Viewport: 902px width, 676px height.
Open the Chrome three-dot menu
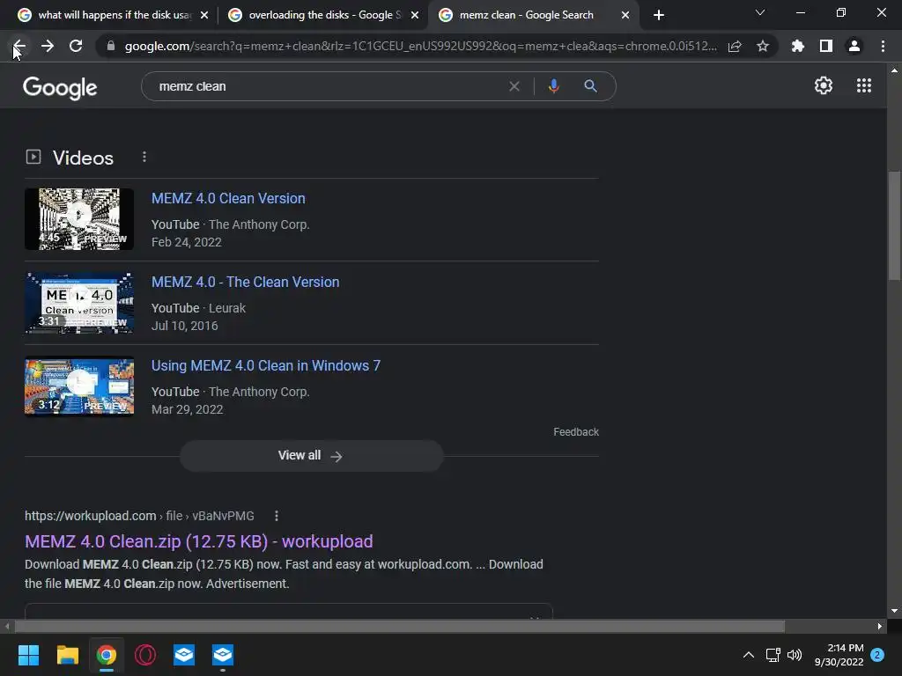tap(883, 46)
